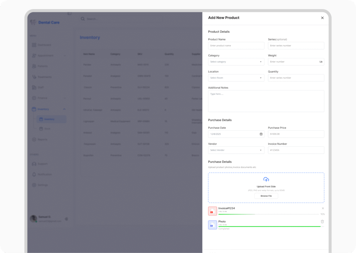Cancel the Invoice#1234 upload

[323, 208]
